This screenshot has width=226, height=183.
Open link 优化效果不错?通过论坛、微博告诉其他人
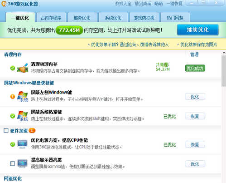pyautogui.click(x=130, y=45)
